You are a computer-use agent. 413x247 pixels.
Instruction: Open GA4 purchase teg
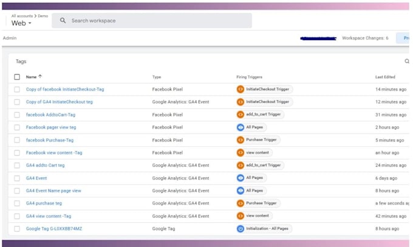coord(44,203)
